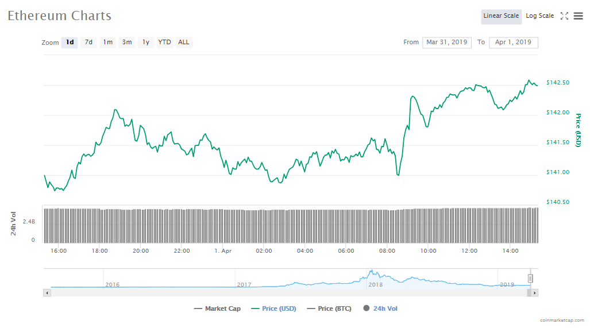This screenshot has width=590, height=328.
Task: Toggle the 24h Vol legend series
Action: [x=380, y=308]
